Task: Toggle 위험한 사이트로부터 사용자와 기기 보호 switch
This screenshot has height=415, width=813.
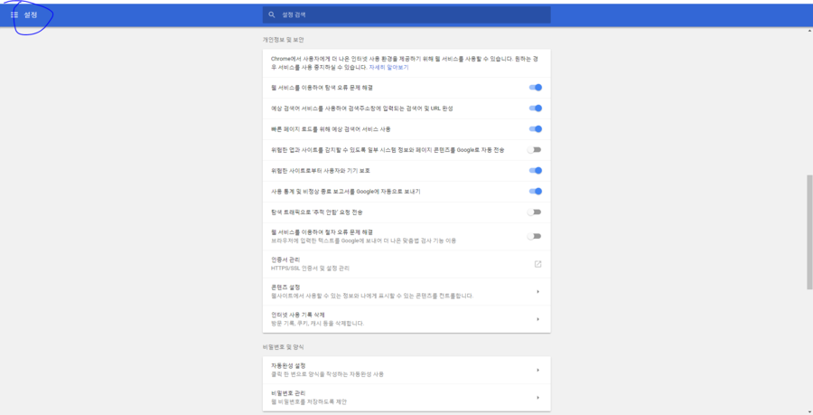Action: (535, 171)
